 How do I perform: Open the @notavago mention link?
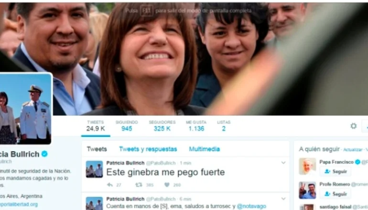click(x=251, y=206)
